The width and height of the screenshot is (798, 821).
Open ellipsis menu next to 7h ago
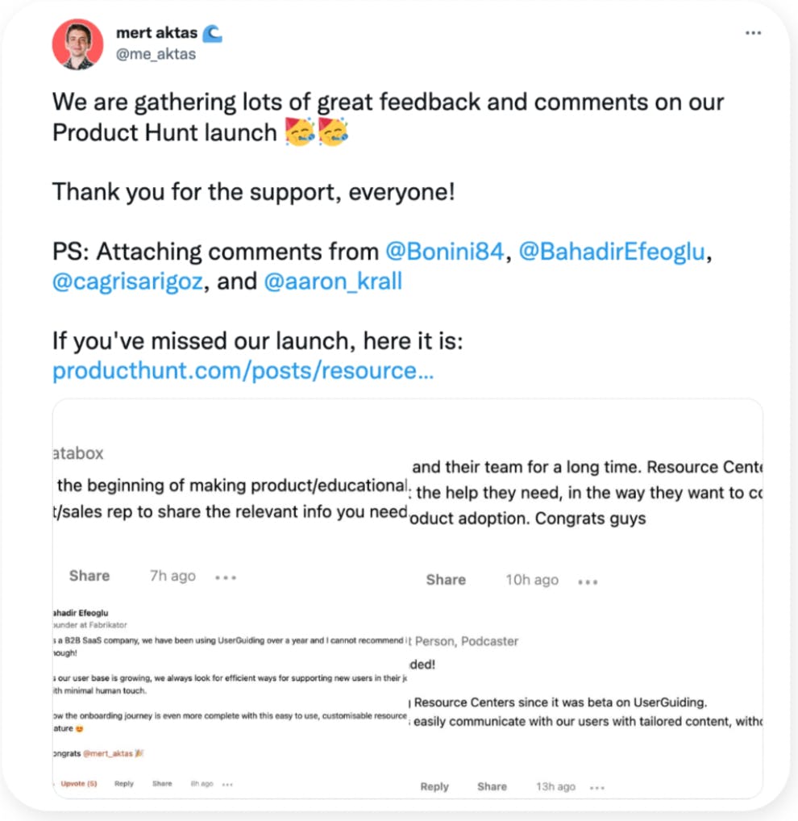[x=226, y=577]
